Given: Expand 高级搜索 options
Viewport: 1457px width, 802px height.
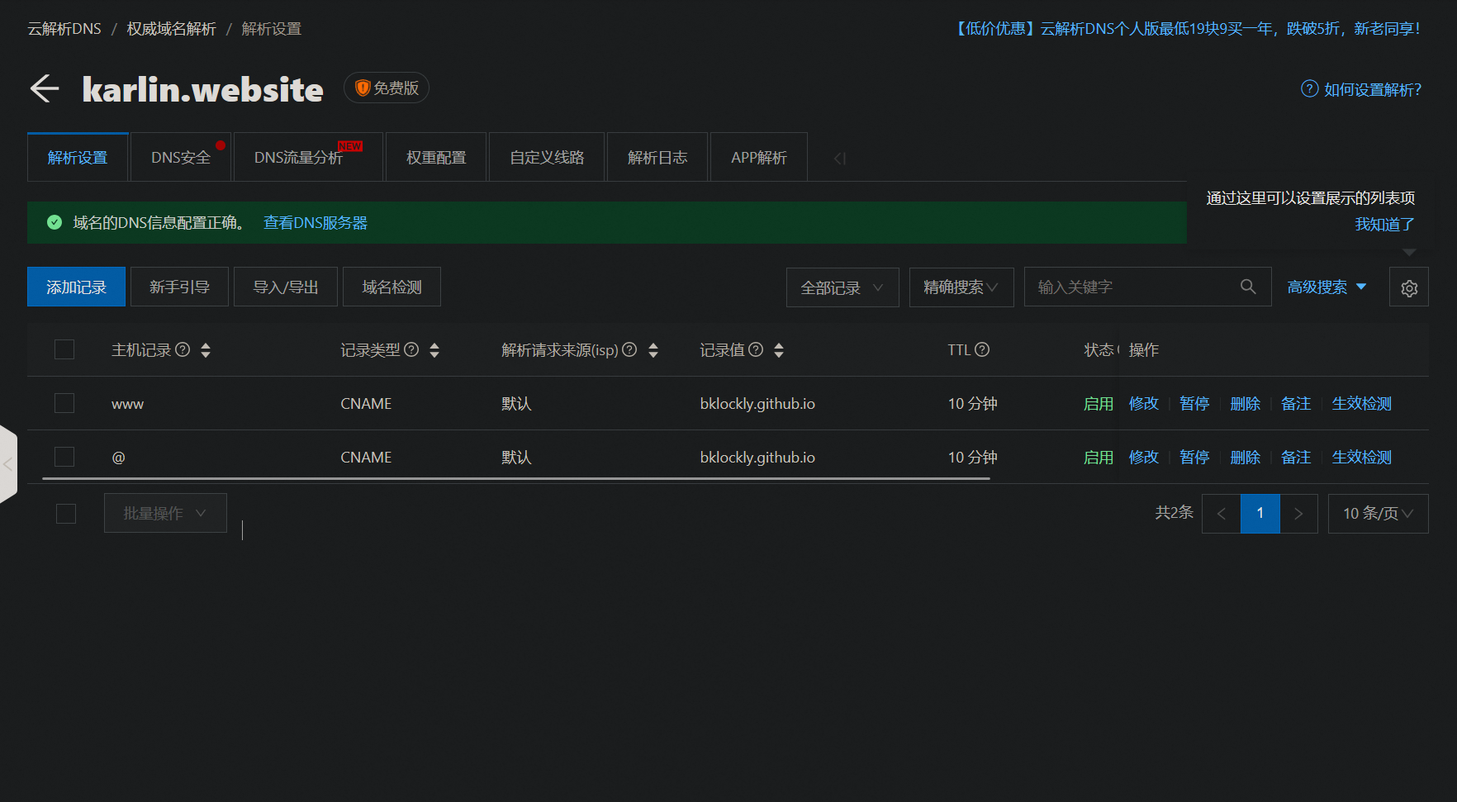Looking at the screenshot, I should [x=1326, y=287].
